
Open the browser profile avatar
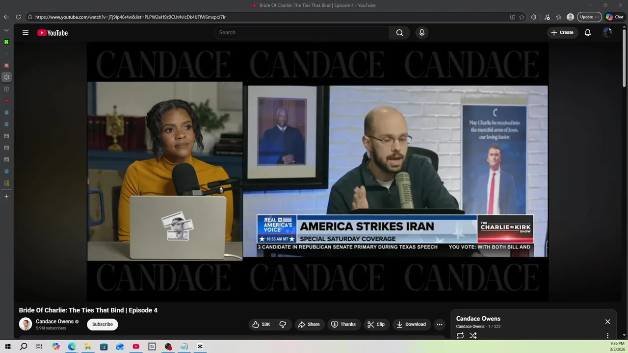pos(570,17)
